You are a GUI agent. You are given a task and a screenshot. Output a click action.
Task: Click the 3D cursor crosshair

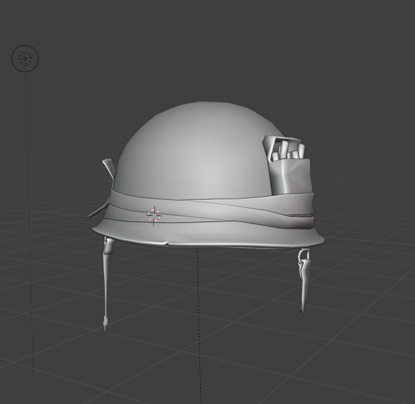coord(154,215)
